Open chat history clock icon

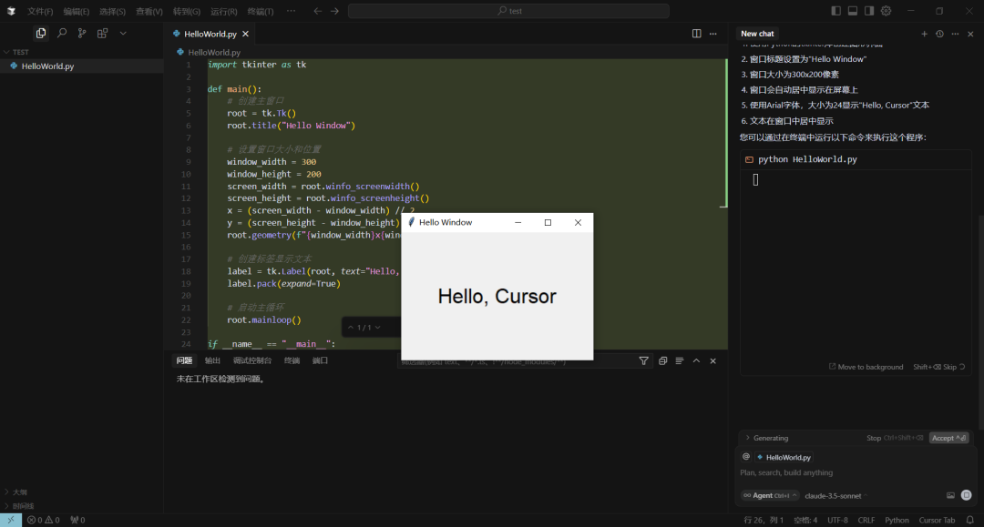939,34
